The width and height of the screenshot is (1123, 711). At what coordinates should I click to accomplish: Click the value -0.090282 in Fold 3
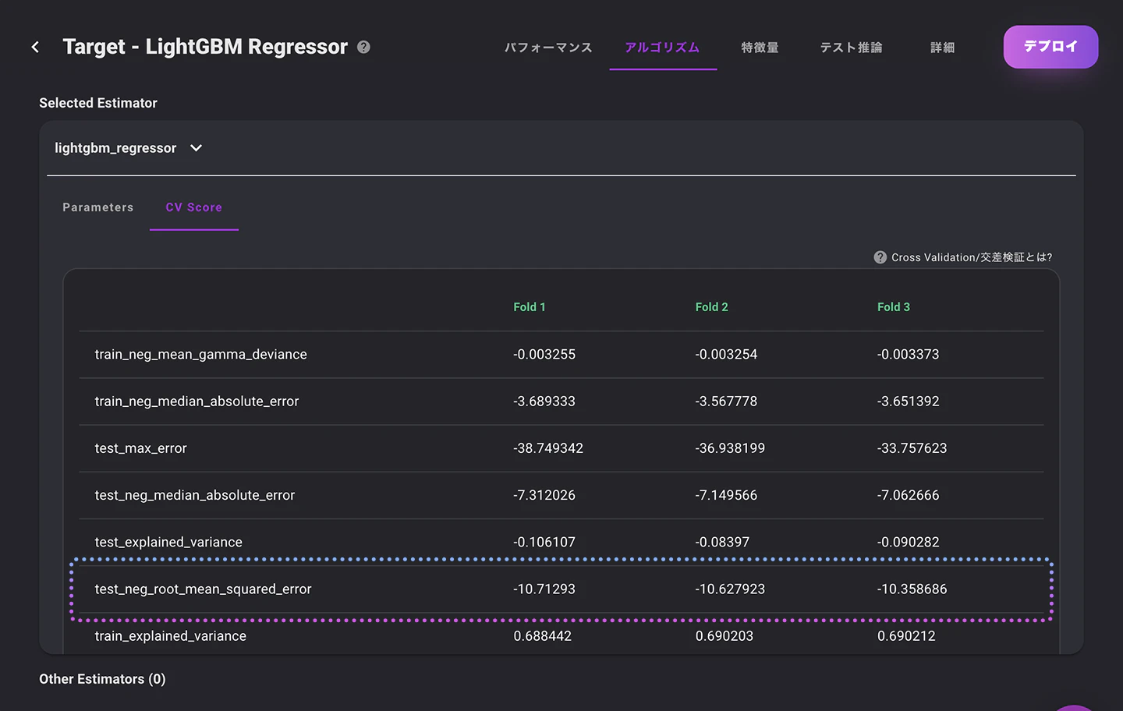coord(909,542)
